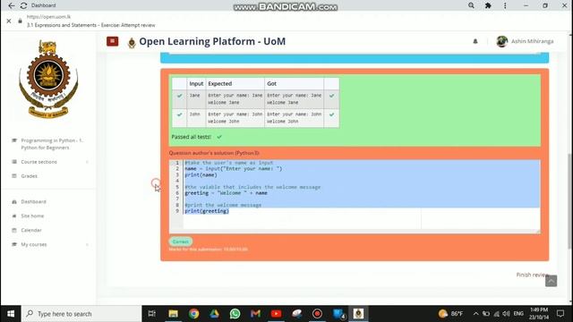Screen dimensions: 573x322
Task: Open the extensions puzzle icon
Action: point(488,5)
